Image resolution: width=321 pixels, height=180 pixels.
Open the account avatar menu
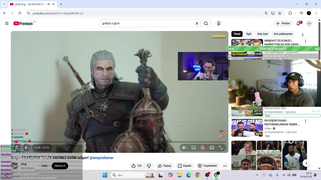pyautogui.click(x=309, y=23)
